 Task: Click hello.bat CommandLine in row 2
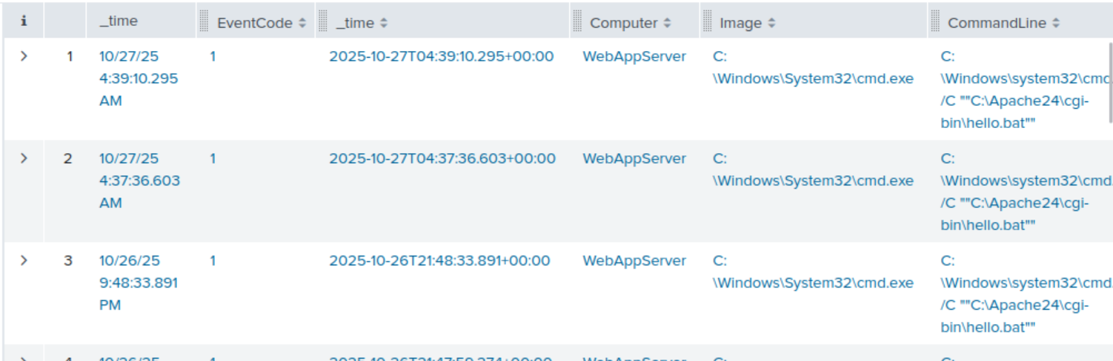coord(1026,192)
